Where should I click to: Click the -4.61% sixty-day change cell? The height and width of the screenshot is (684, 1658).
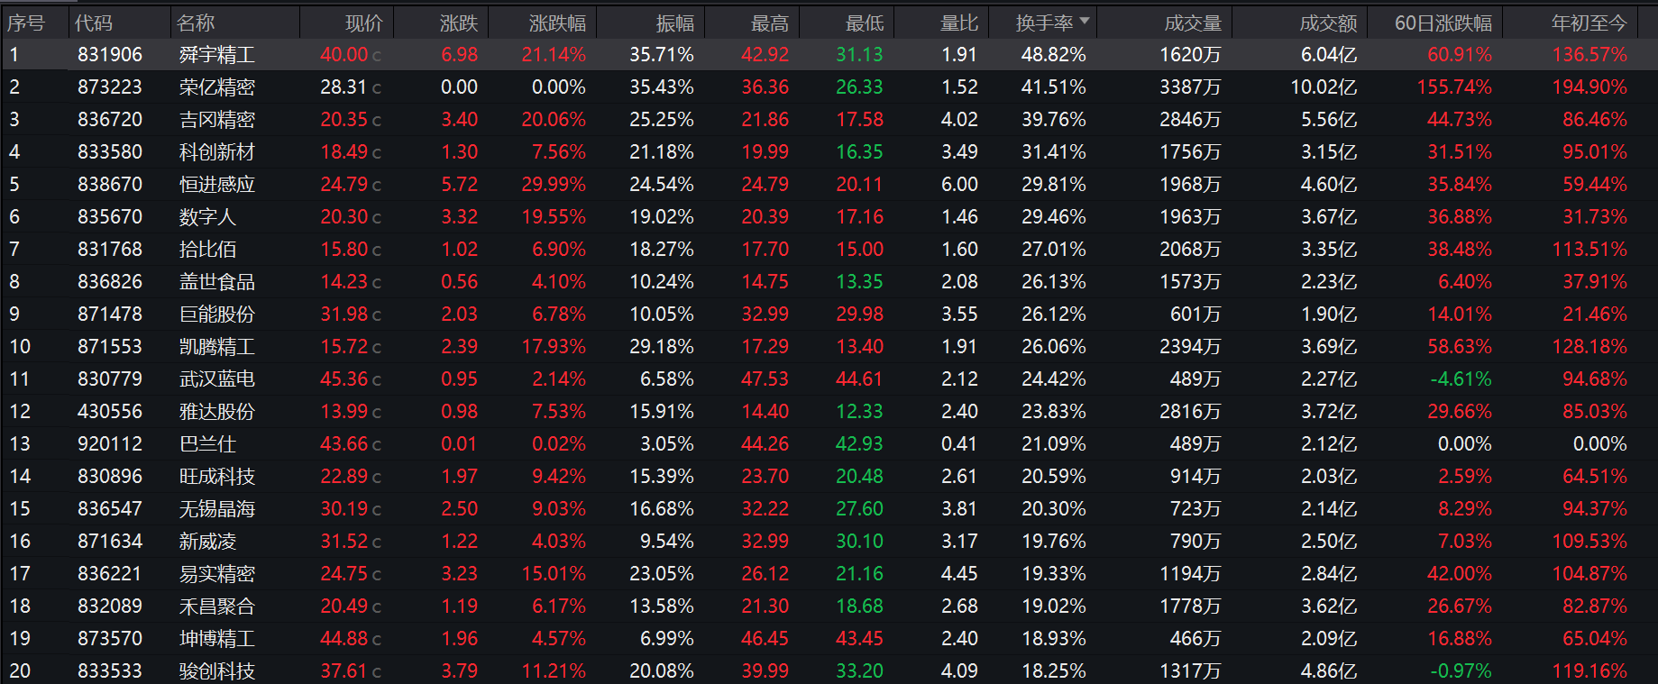click(x=1461, y=379)
